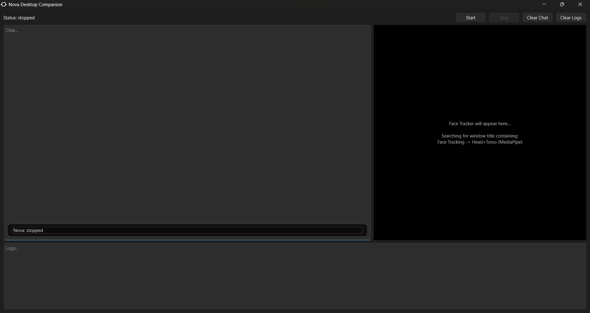The image size is (590, 313).
Task: Click the blue divider above the Logs panel
Action: point(187,240)
